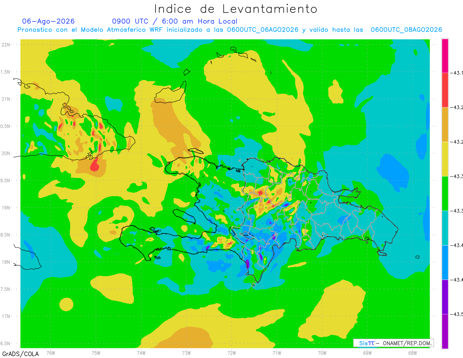Click the 'Indice de Levantamiento' title
This screenshot has width=463, height=358.
[x=236, y=9]
